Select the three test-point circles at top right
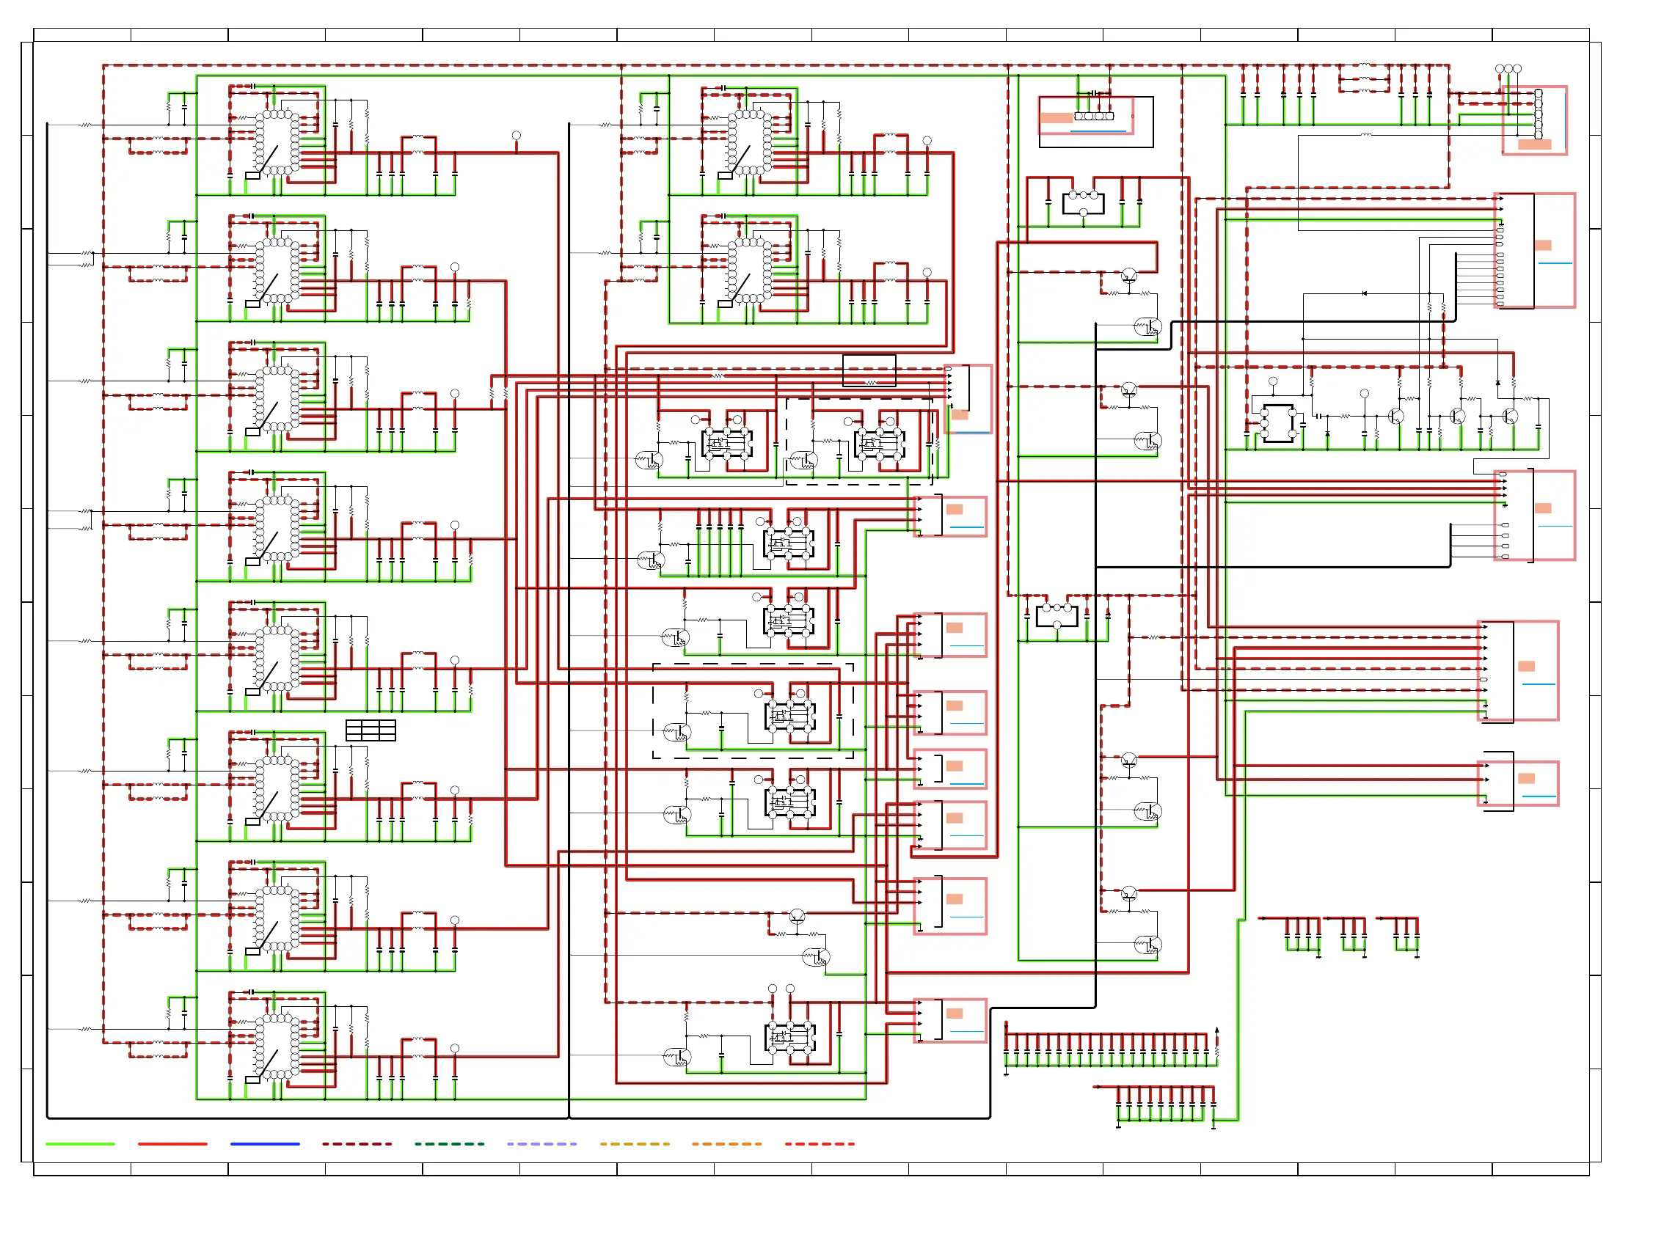This screenshot has width=1664, height=1235. coord(1508,69)
